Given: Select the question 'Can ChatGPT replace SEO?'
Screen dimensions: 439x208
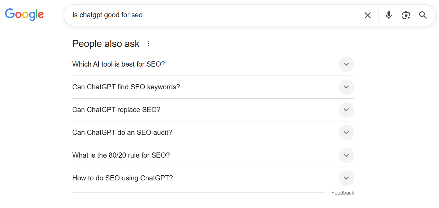Looking at the screenshot, I should [x=117, y=110].
